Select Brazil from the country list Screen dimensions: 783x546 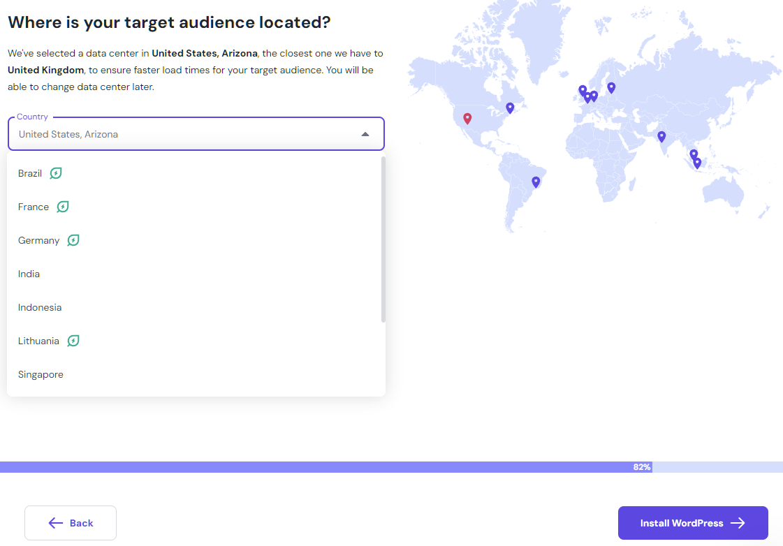30,173
